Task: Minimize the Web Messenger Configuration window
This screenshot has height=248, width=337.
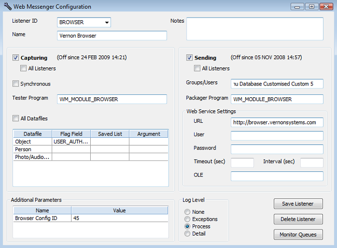Action: (x=297, y=7)
